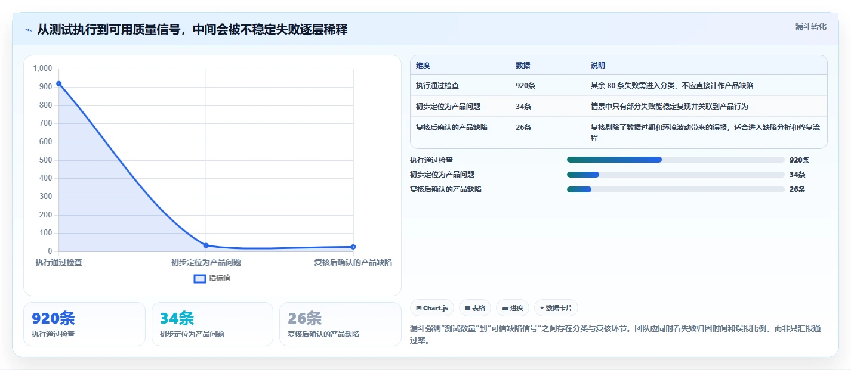The width and height of the screenshot is (851, 370).
Task: Toggle the 指标值 legend swatch
Action: (x=200, y=278)
